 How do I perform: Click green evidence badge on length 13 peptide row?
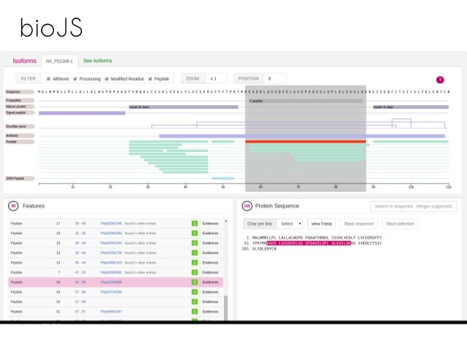click(x=195, y=253)
